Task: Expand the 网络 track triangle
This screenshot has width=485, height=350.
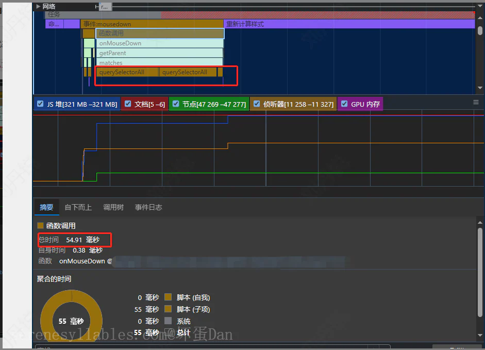Action: [x=38, y=6]
